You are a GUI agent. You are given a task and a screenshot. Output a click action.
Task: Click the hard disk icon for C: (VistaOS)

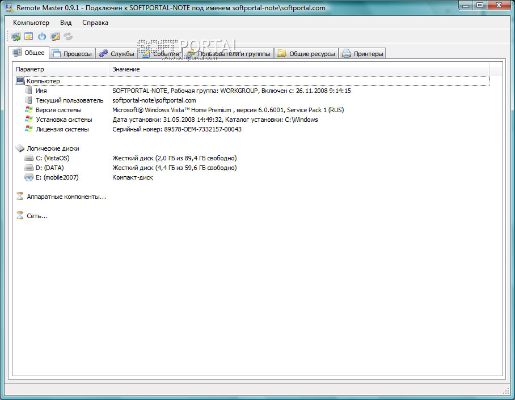pos(29,158)
